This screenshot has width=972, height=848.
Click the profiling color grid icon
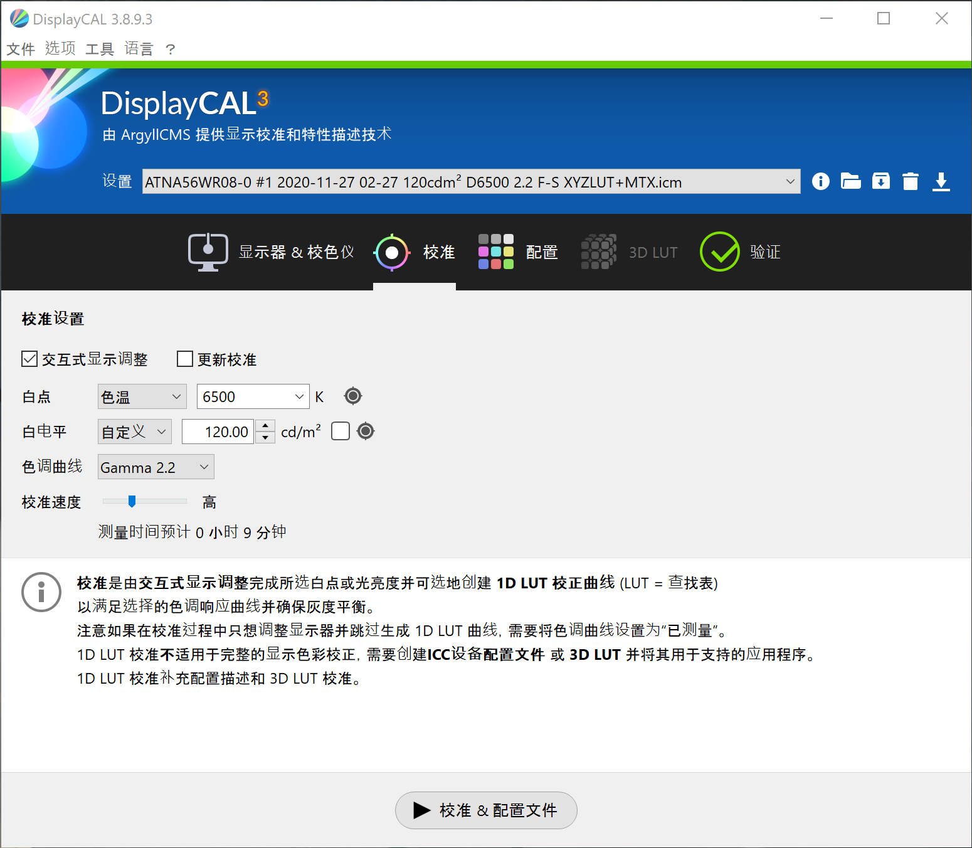click(495, 252)
